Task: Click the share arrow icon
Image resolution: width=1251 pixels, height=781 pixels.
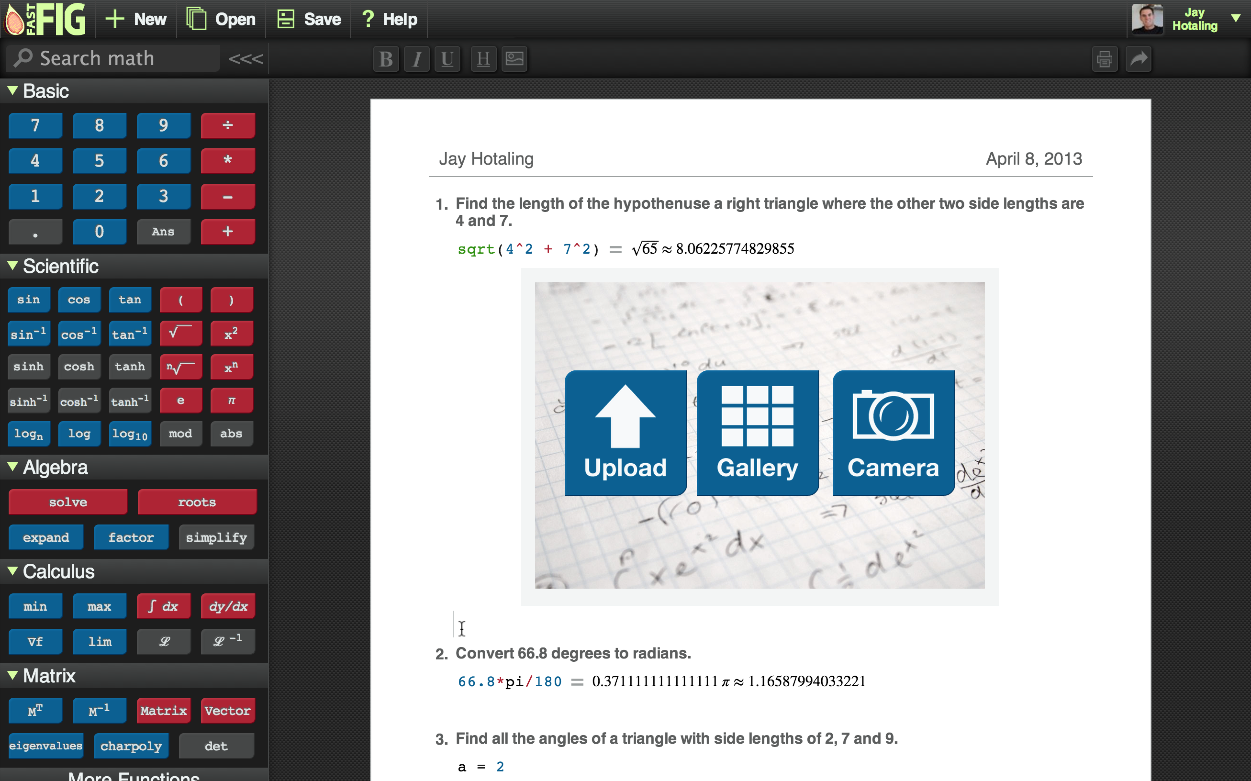Action: point(1138,59)
